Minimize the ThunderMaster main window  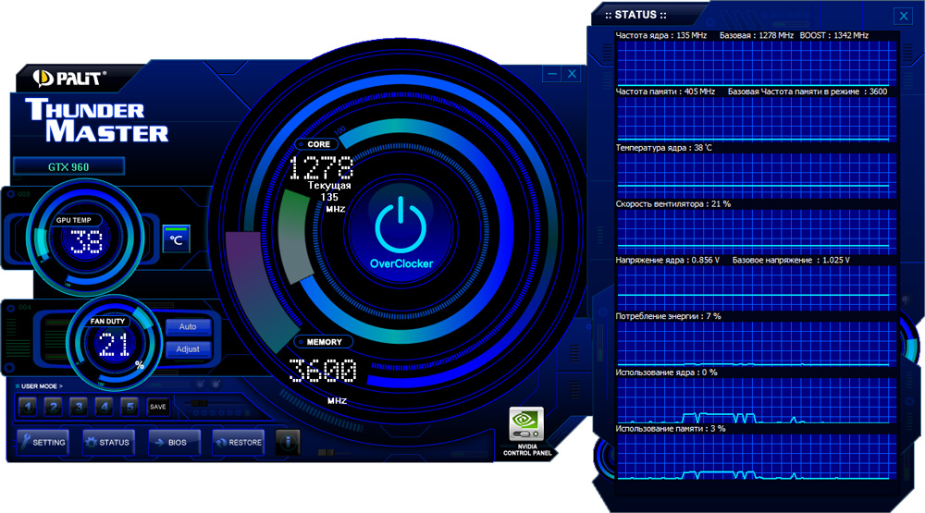[x=552, y=74]
